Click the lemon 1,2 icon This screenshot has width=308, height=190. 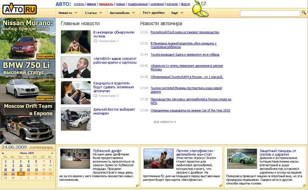[200, 8]
